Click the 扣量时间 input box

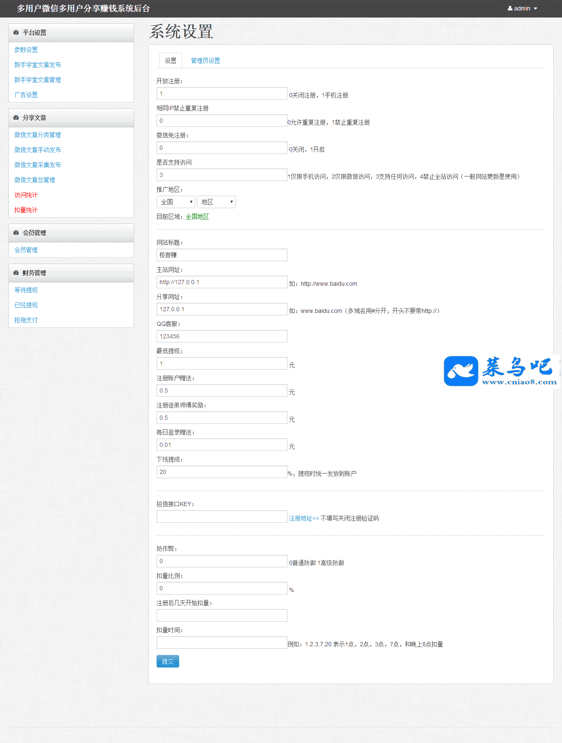(x=222, y=642)
